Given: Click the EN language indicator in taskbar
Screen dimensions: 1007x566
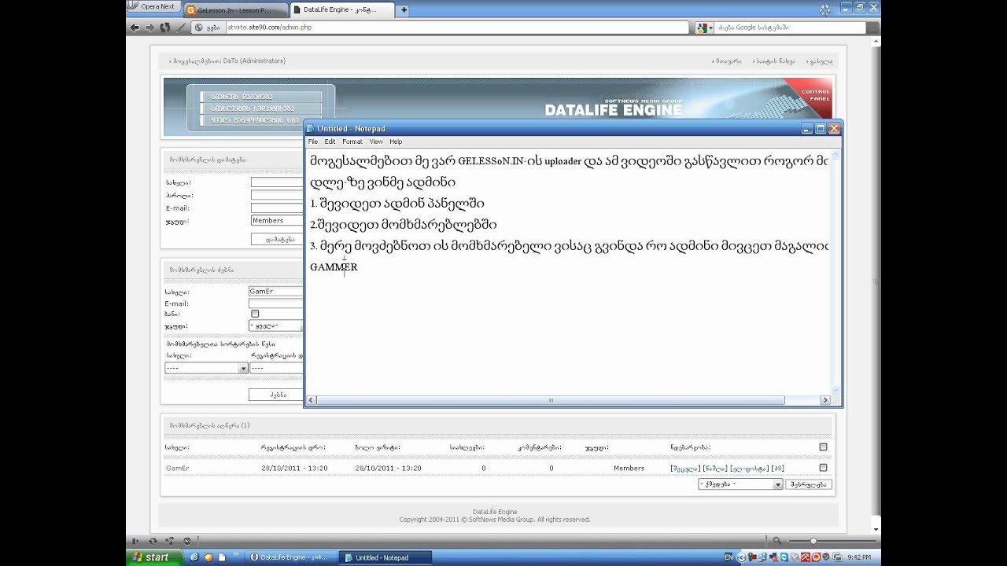Looking at the screenshot, I should coord(729,557).
